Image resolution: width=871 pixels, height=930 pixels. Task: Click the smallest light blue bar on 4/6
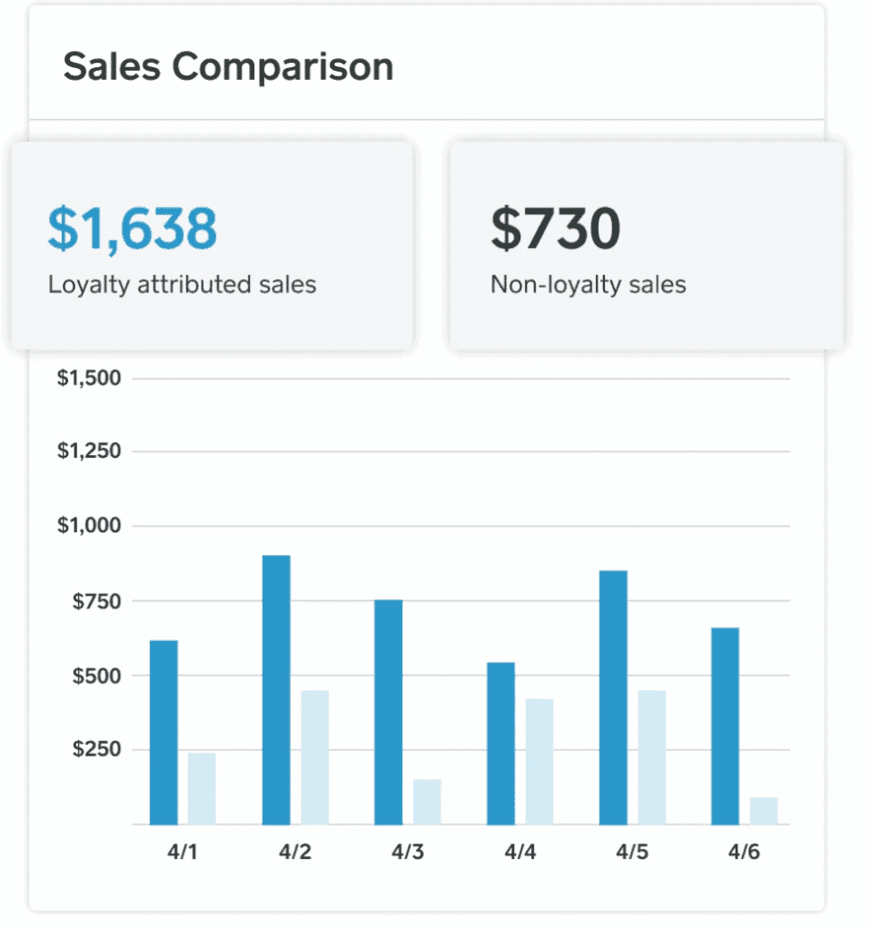(763, 810)
